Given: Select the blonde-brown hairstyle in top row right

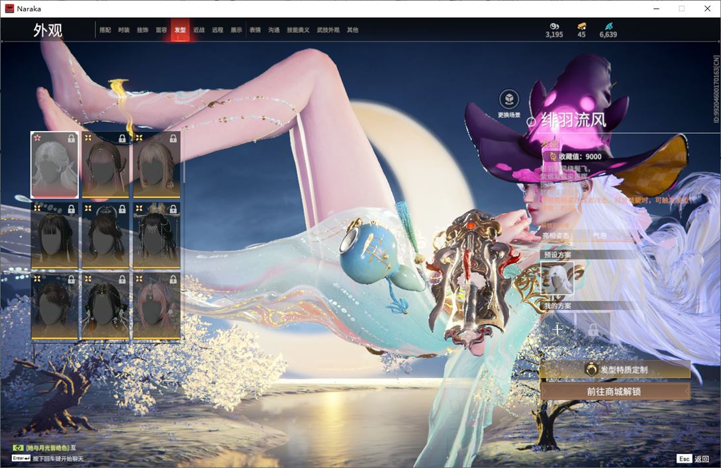Looking at the screenshot, I should coord(156,165).
